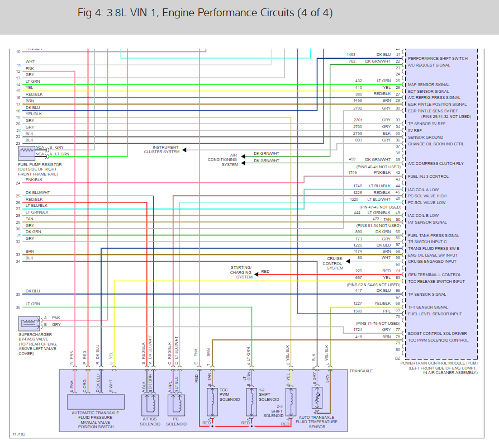The width and height of the screenshot is (499, 445).
Task: Click the Supercharger By-Pass Valve symbol
Action: pos(29,324)
